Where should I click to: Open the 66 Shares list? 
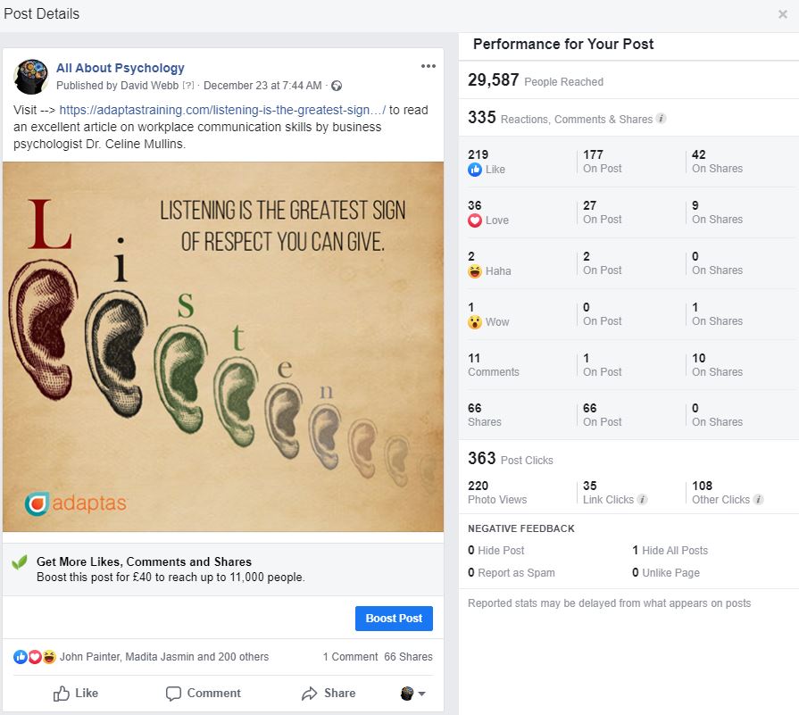[408, 657]
